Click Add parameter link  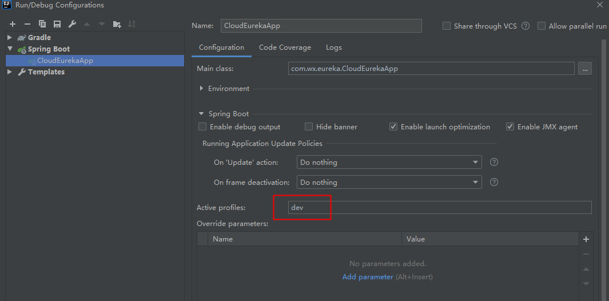tap(368, 277)
